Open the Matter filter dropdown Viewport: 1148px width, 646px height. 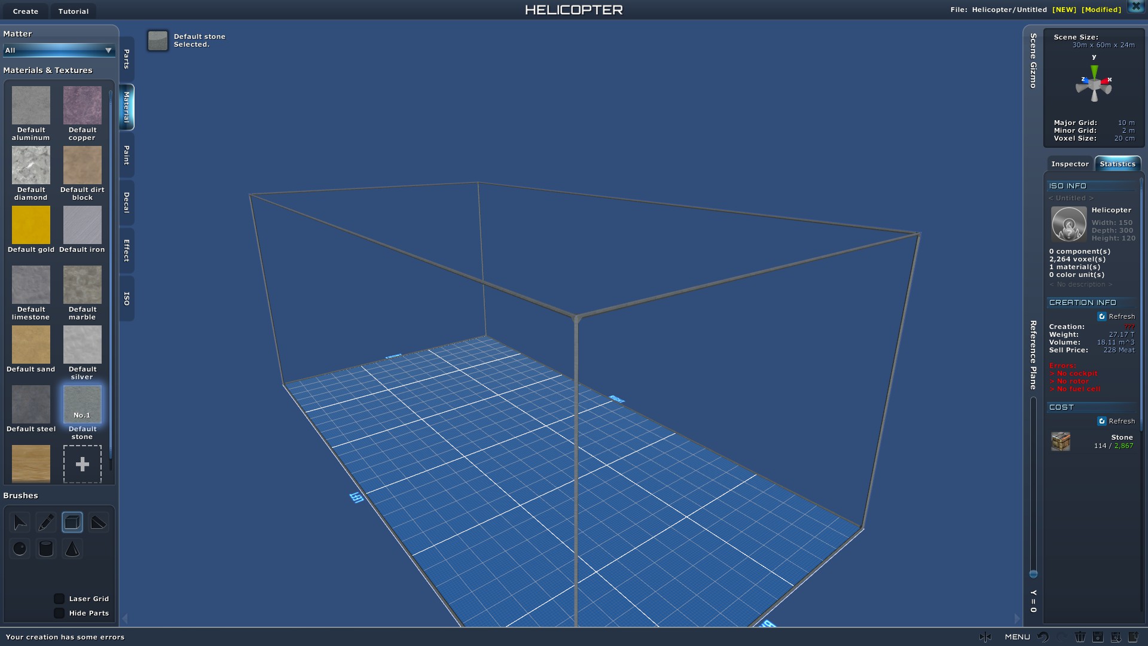tap(59, 50)
